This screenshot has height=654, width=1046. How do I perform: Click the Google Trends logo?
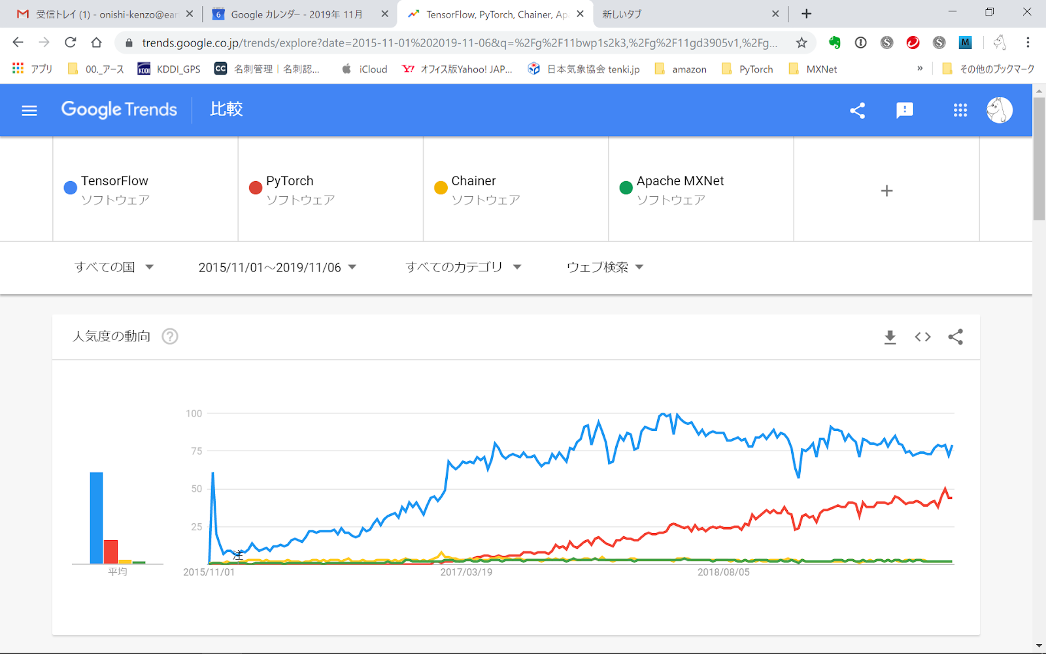(x=119, y=109)
